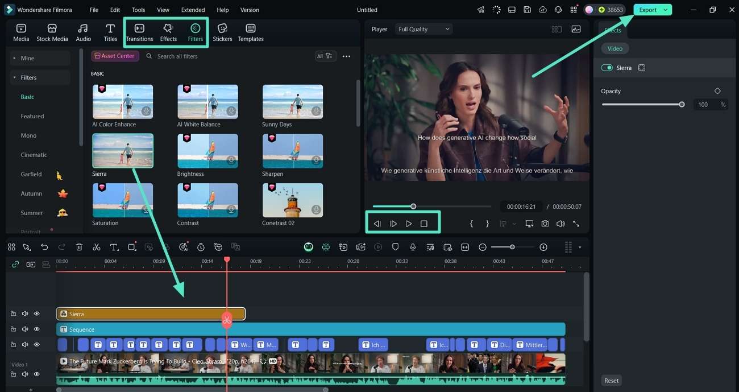Expand the Mine category
739x392 pixels.
pos(40,58)
